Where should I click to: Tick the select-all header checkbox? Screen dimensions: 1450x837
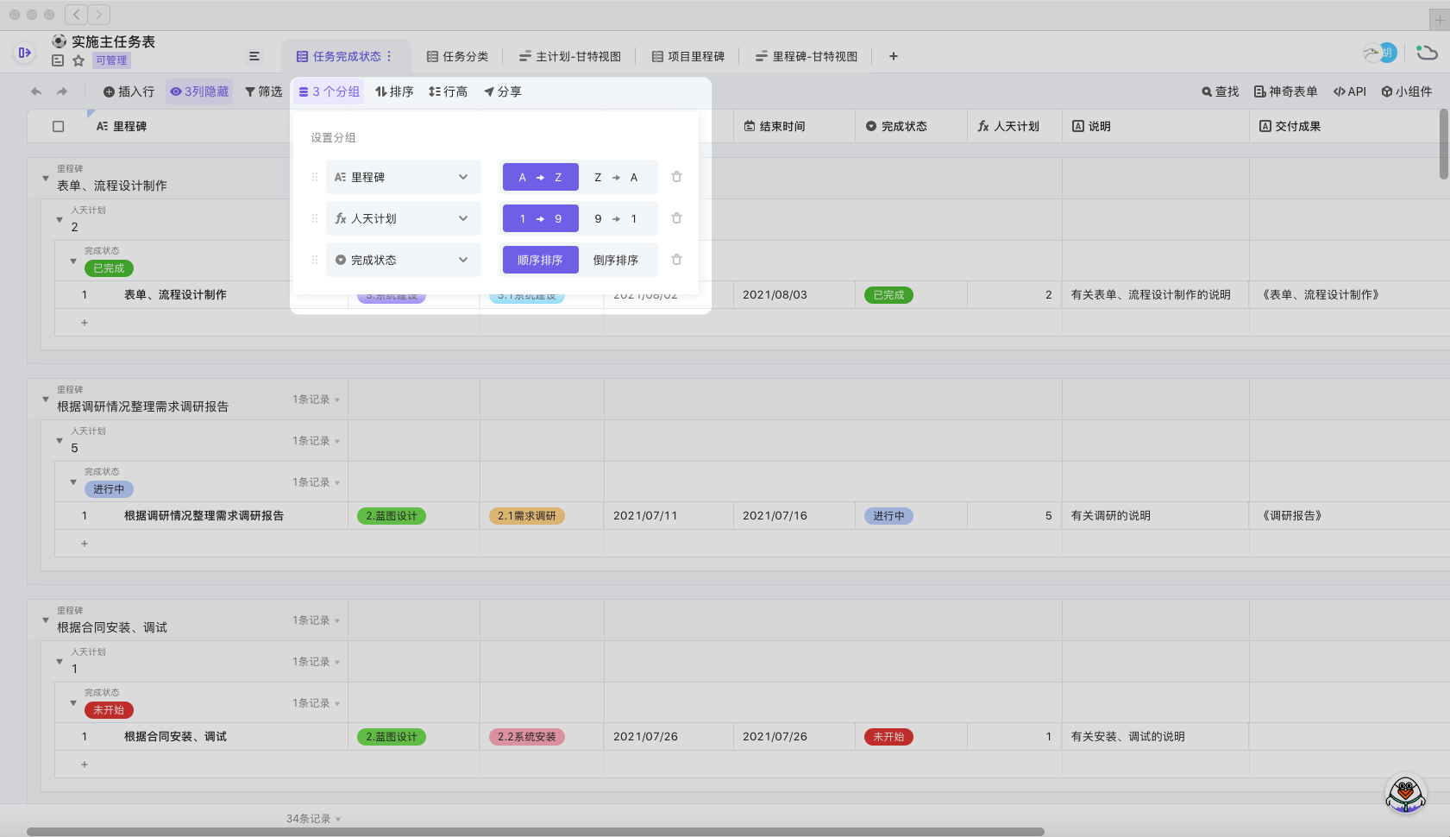pyautogui.click(x=59, y=126)
